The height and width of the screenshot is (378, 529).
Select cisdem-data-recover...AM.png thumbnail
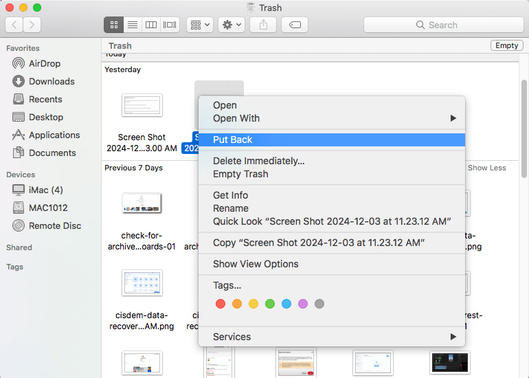coord(142,283)
